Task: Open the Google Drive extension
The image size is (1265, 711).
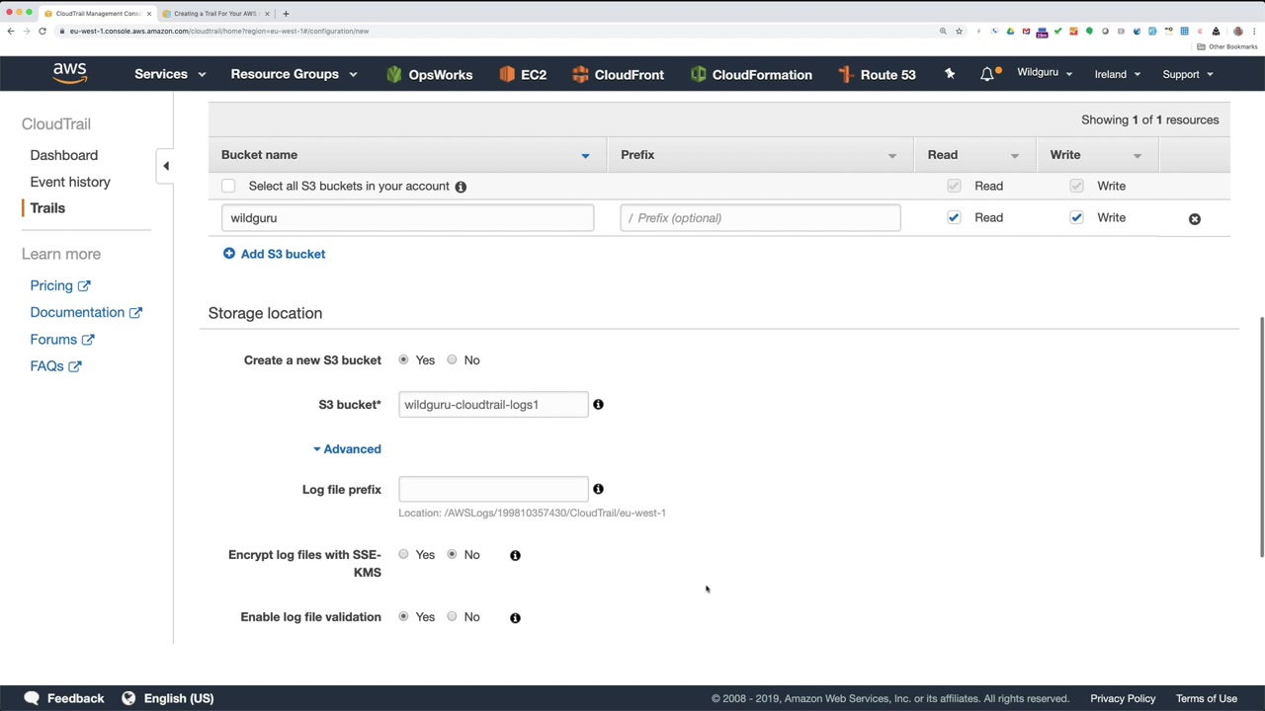Action: click(1010, 31)
